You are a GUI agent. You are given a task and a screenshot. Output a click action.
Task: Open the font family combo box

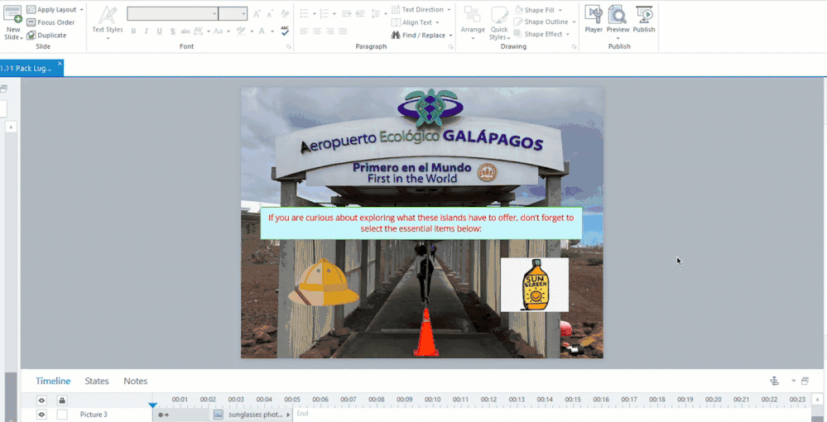click(172, 14)
